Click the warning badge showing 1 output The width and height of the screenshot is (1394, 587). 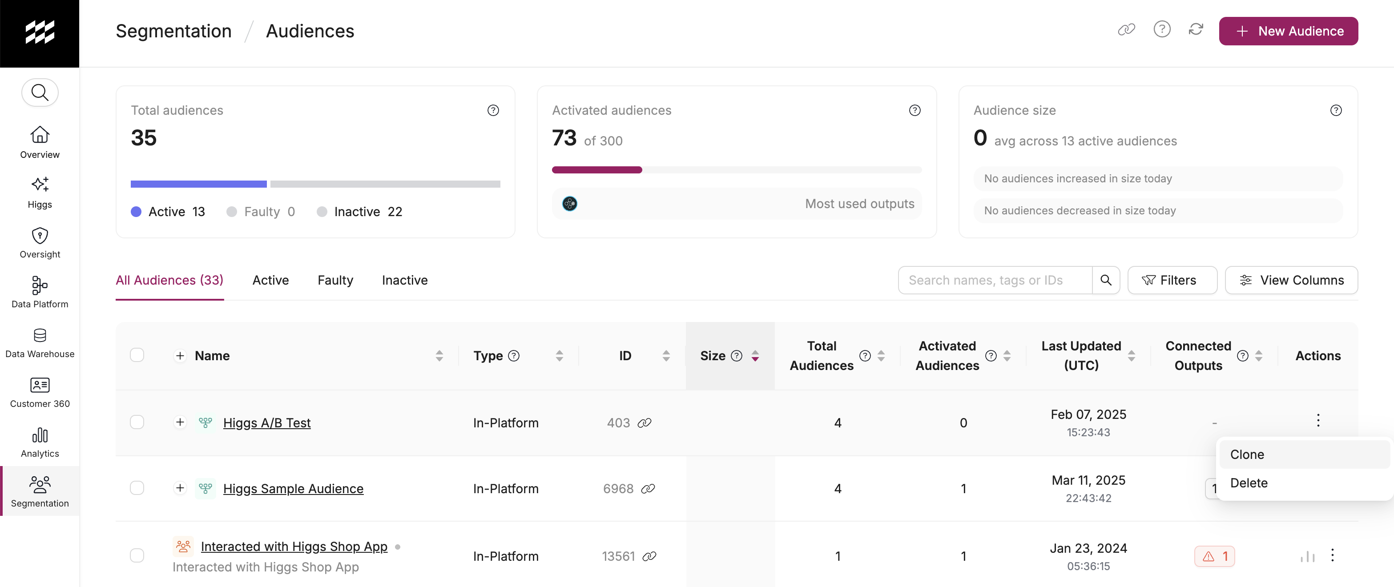(x=1214, y=557)
